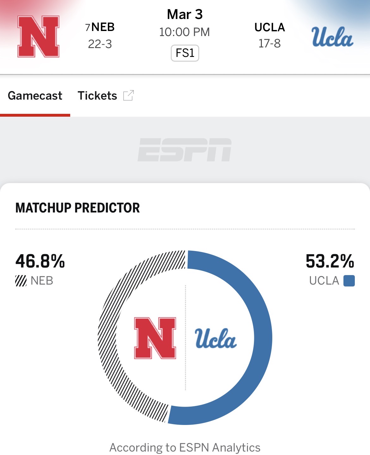Tap the Nebraska logo in the header

[x=38, y=36]
